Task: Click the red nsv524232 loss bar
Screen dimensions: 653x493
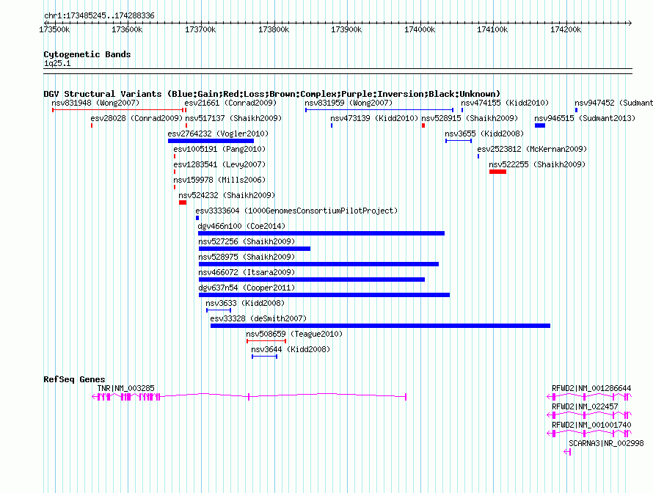Action: click(x=183, y=202)
